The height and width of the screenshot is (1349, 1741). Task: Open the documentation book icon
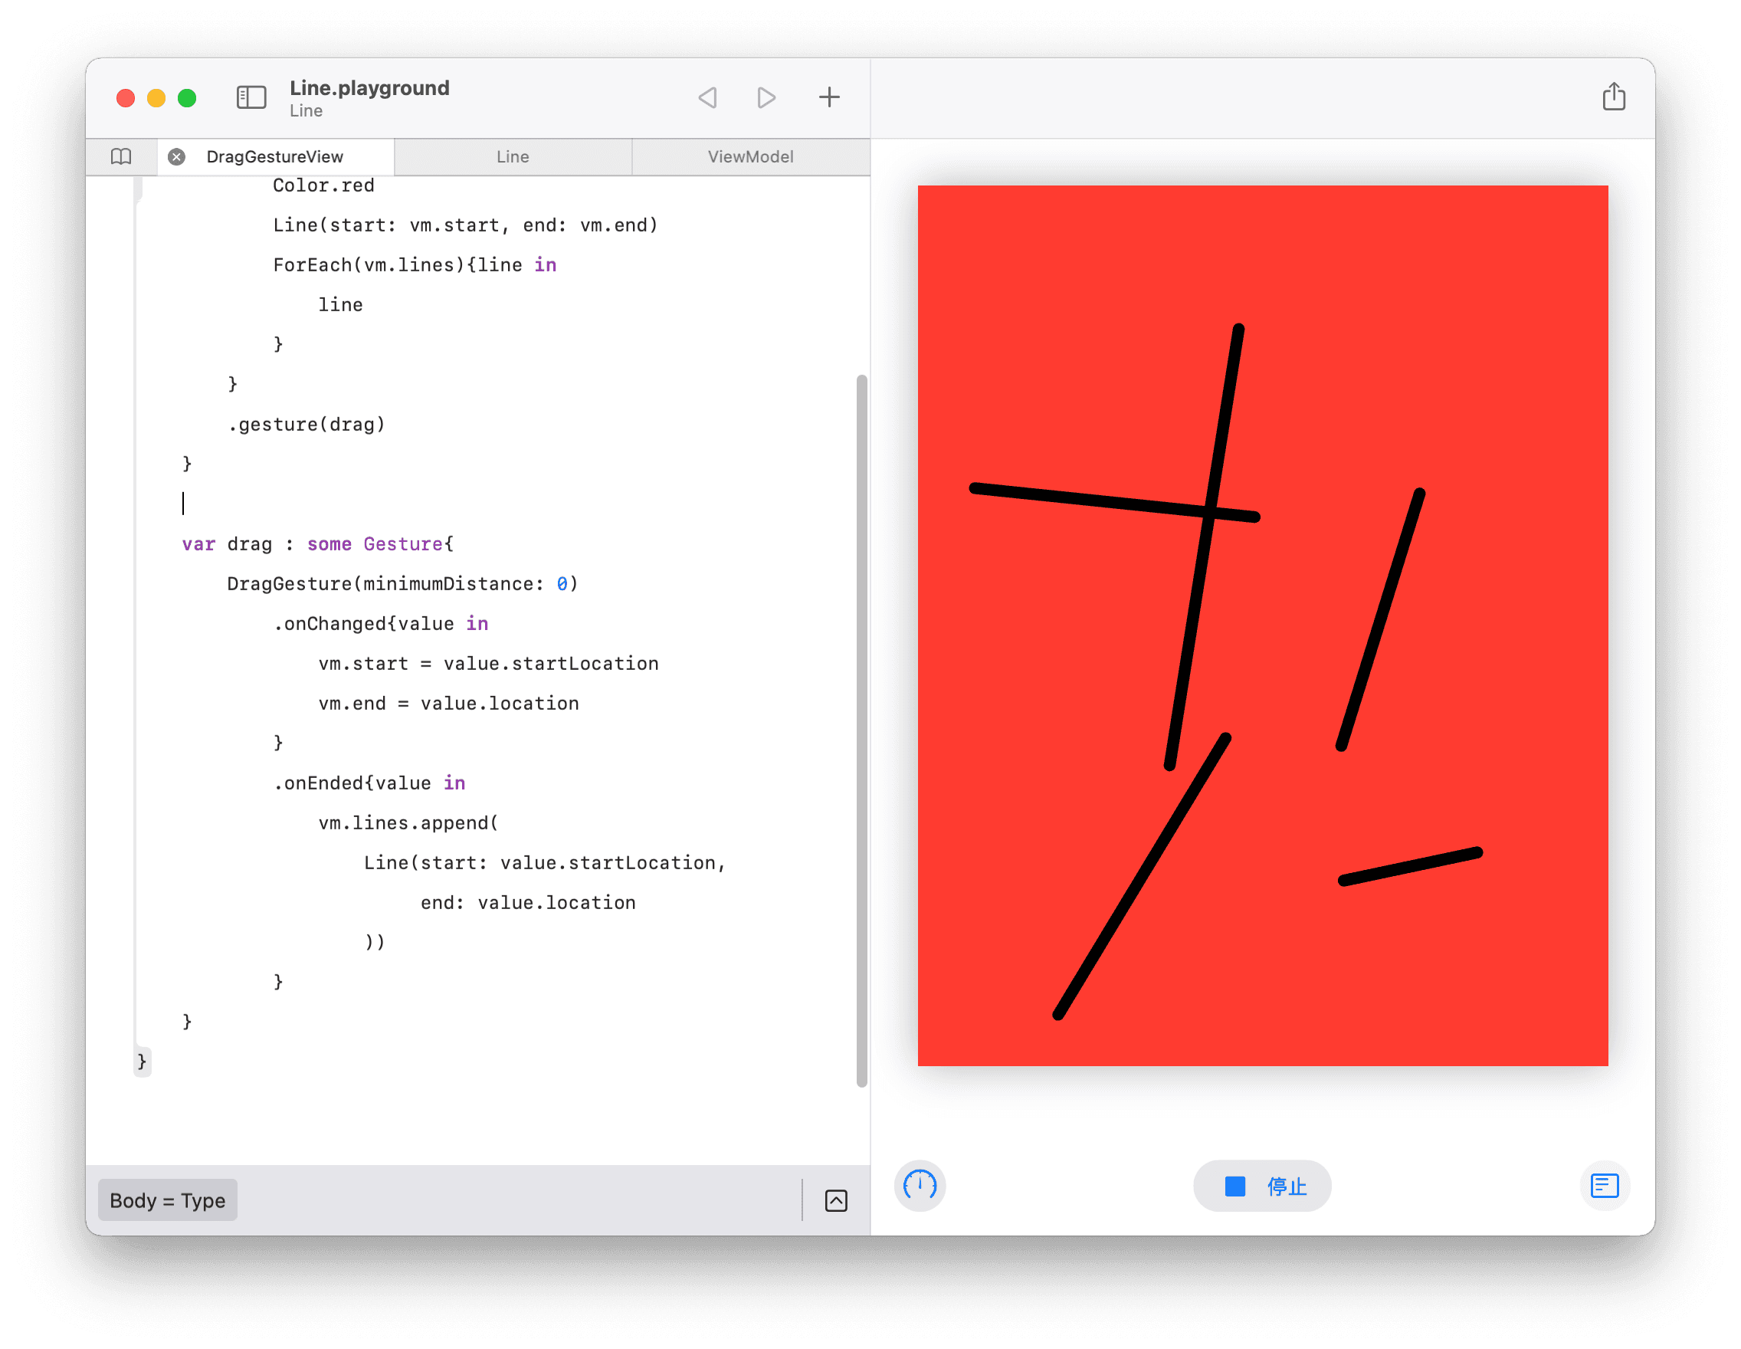[121, 156]
